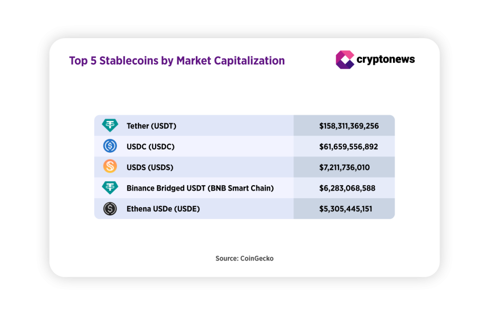Click the $6,283,068,588 market cap value
This screenshot has width=489, height=315.
(x=347, y=188)
